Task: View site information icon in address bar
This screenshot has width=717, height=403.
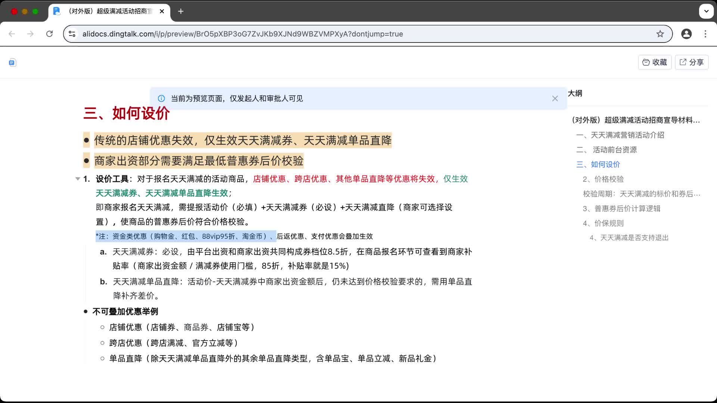Action: tap(72, 34)
